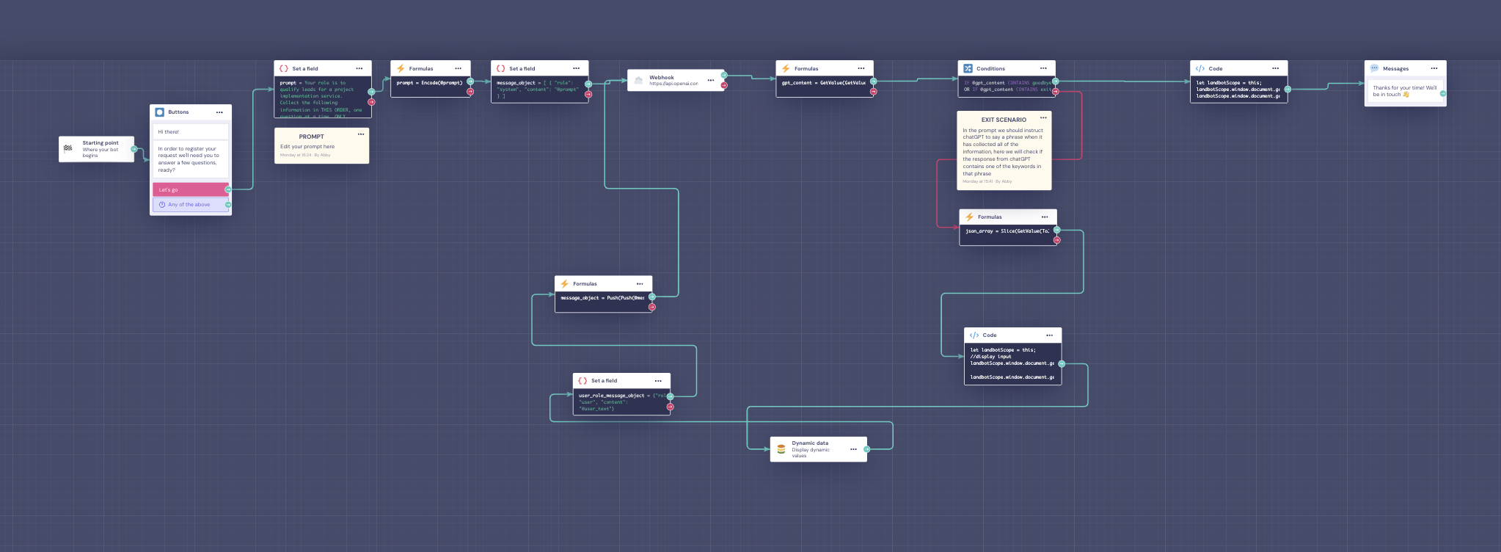Click the 'Where your bot begins' subtitle

(x=100, y=153)
